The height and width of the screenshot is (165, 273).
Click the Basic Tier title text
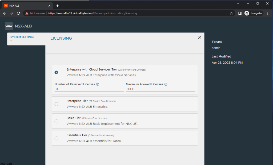tap(74, 118)
